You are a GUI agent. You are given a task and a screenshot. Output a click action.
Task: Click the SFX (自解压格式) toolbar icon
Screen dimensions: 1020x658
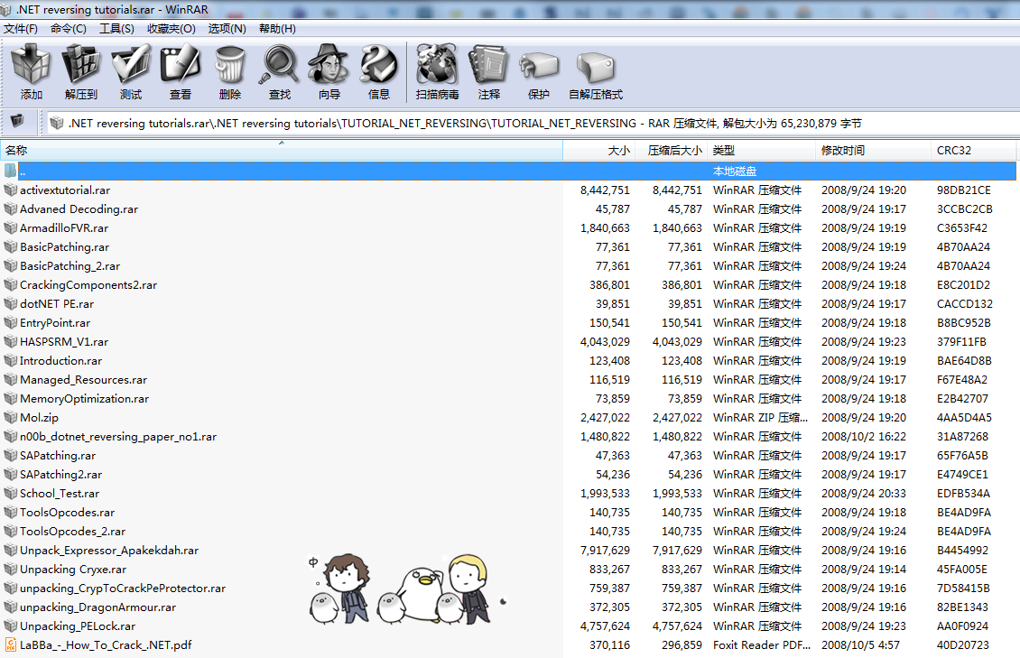tap(595, 67)
